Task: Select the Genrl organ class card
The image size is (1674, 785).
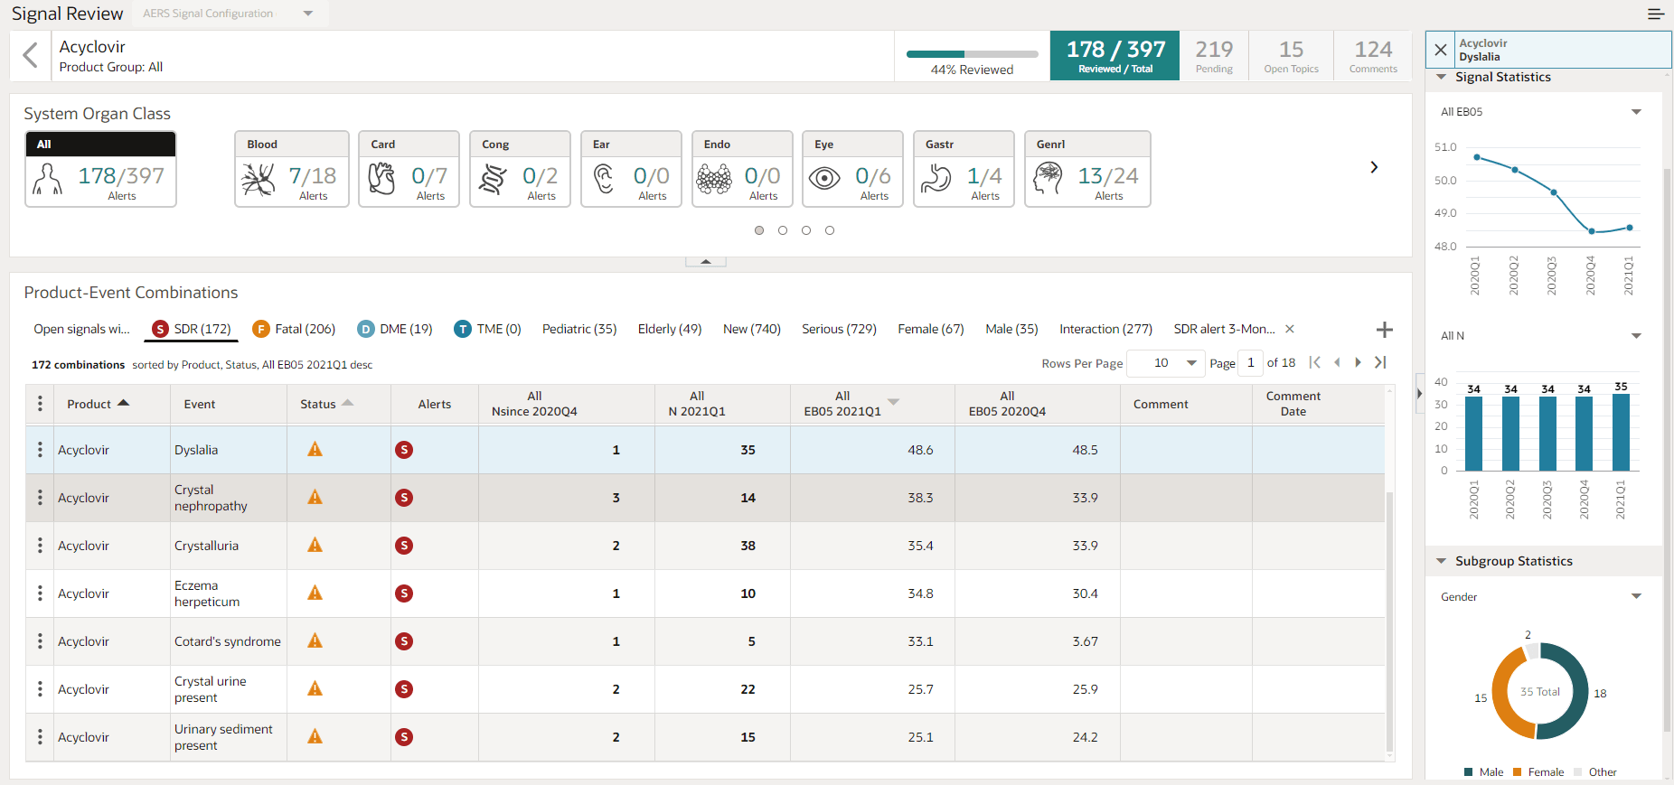Action: (x=1087, y=169)
